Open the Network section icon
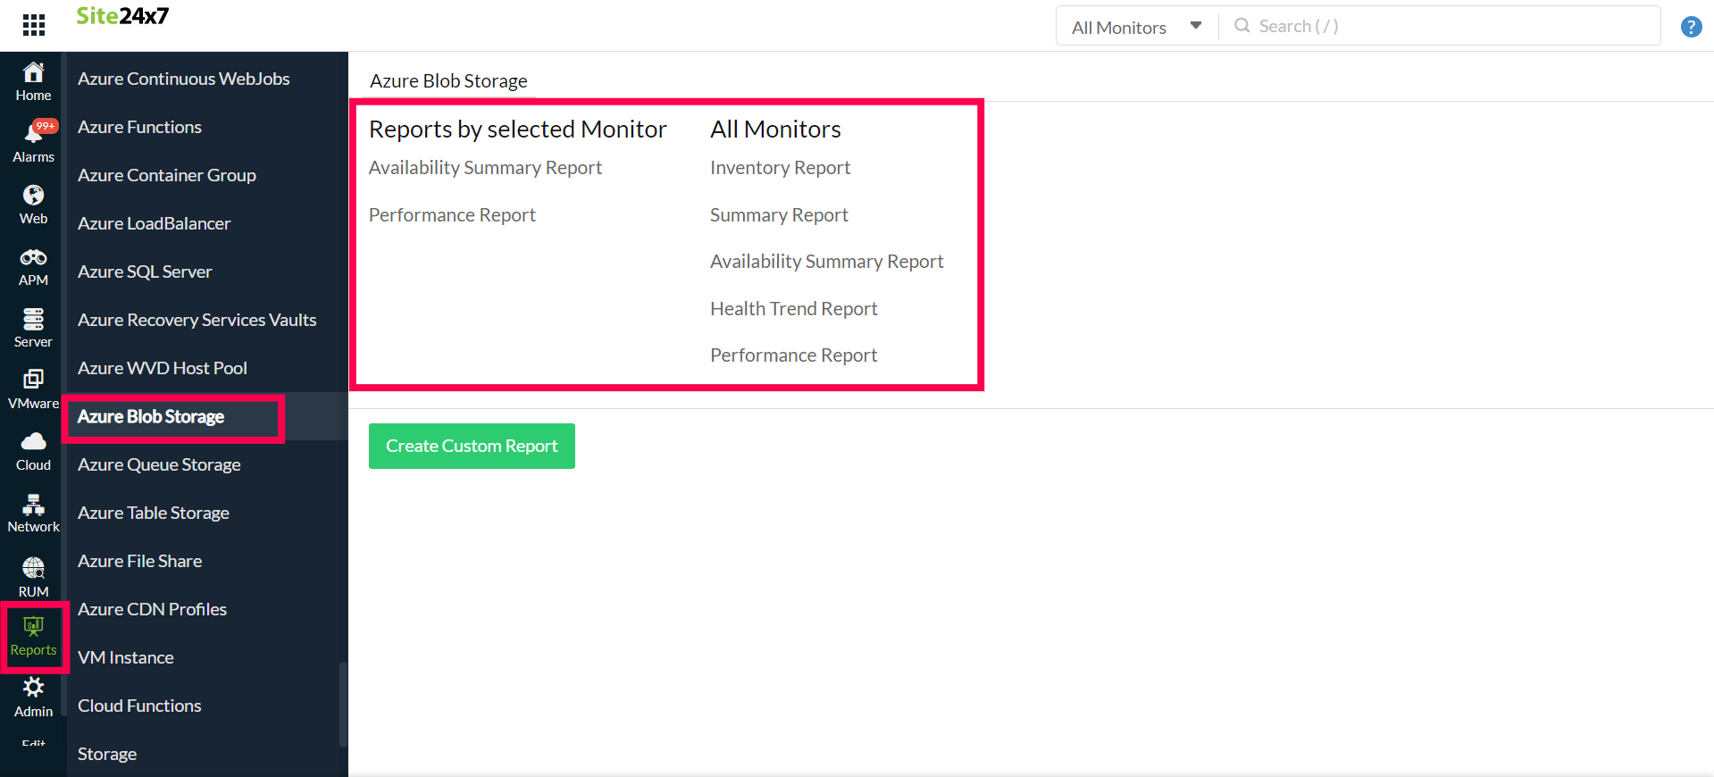 [33, 511]
